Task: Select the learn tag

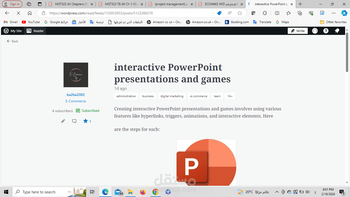Action: 217,96
